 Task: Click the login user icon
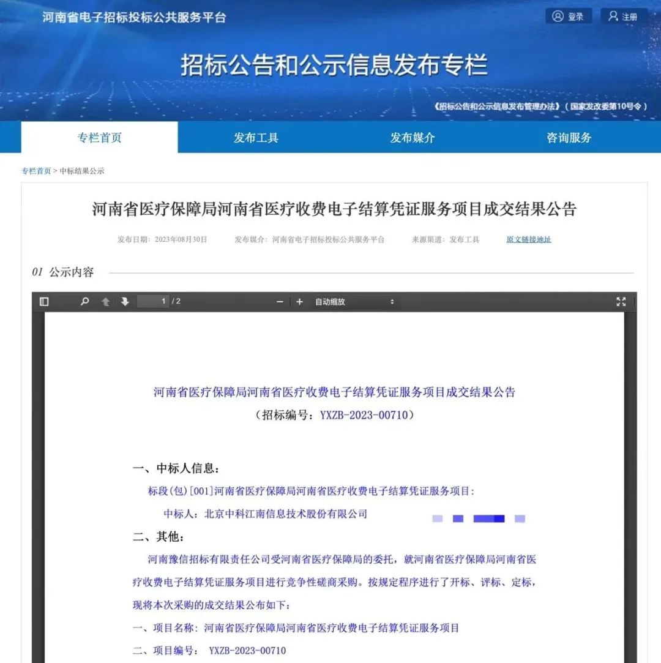click(x=558, y=16)
